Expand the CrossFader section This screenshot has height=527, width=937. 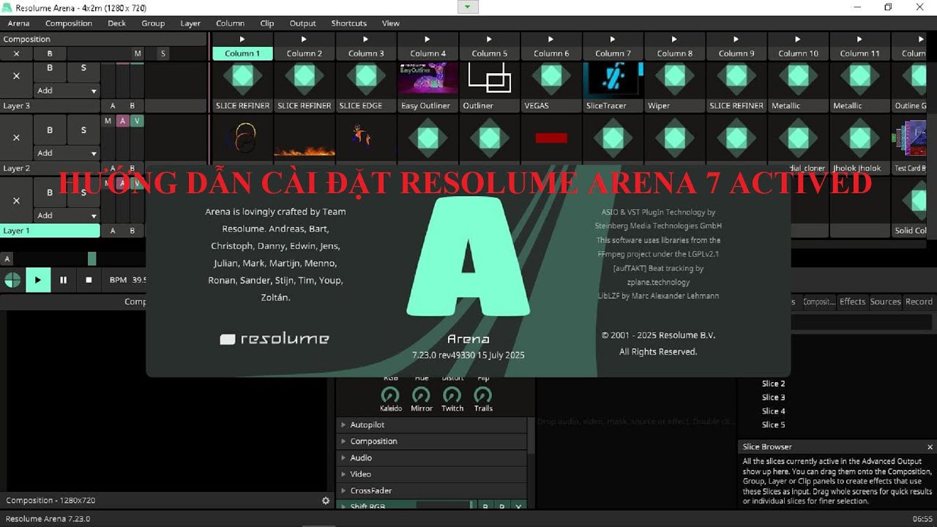(432, 490)
